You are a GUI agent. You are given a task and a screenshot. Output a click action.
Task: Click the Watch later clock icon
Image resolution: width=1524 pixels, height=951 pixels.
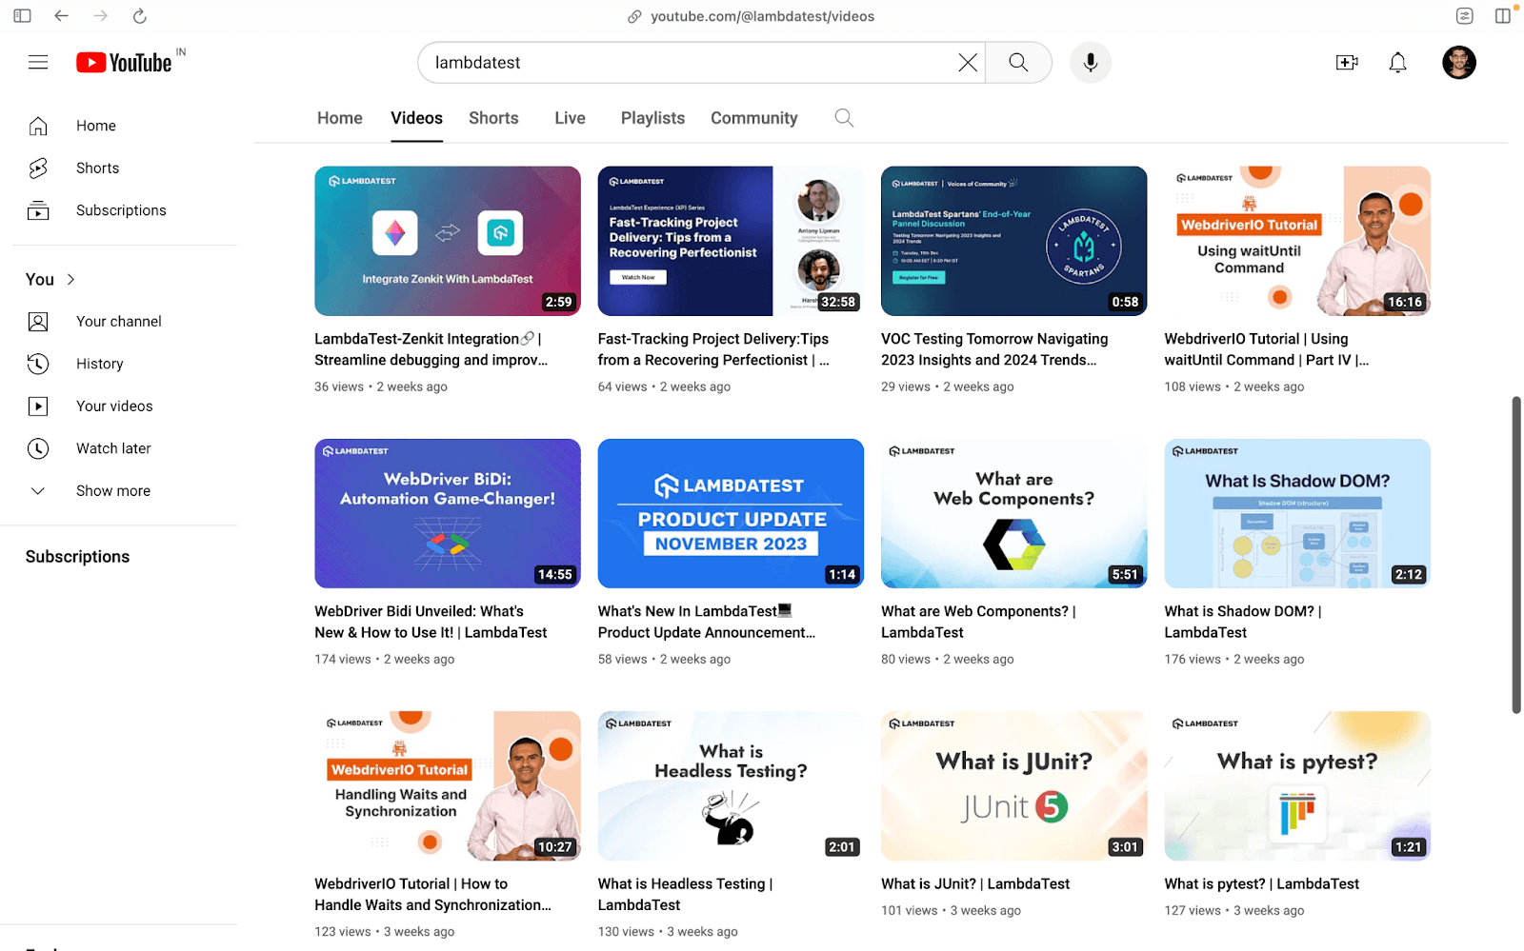click(x=38, y=448)
